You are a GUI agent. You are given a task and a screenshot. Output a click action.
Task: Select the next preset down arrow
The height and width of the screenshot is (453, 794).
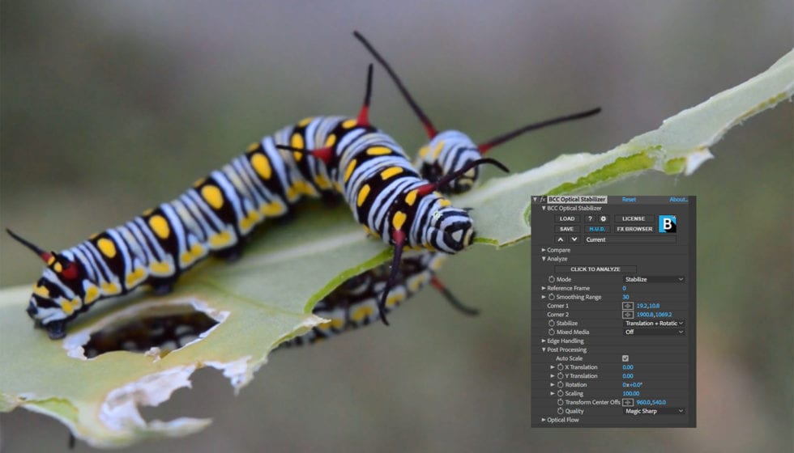[x=574, y=239]
